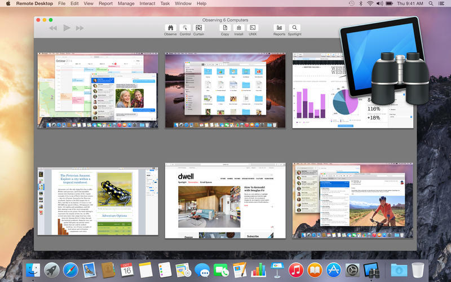Open Finder from the Dock
This screenshot has width=451, height=282.
pos(33,270)
